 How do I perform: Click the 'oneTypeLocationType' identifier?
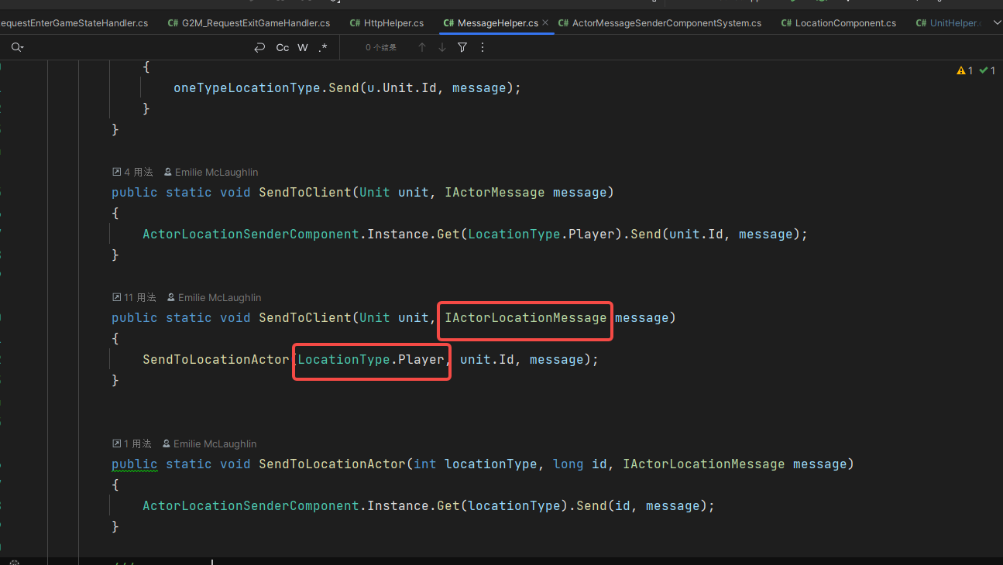tap(247, 88)
